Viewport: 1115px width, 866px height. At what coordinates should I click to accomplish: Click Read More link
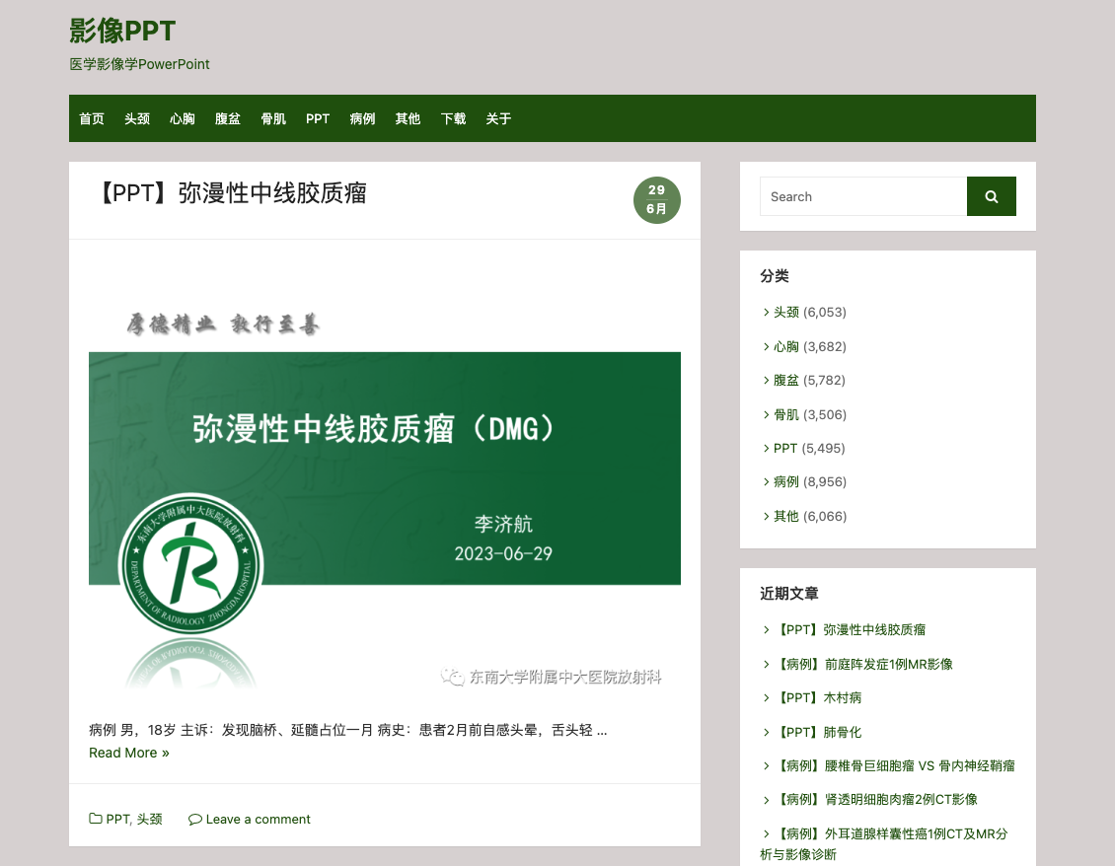click(128, 753)
